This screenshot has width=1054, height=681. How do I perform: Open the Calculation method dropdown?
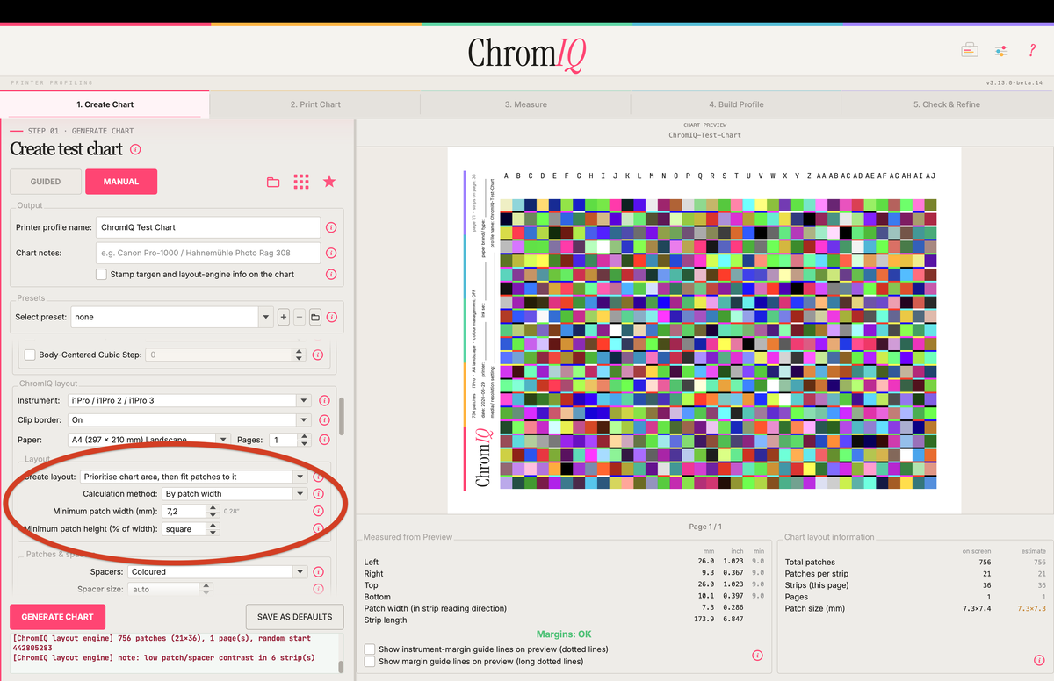click(234, 494)
